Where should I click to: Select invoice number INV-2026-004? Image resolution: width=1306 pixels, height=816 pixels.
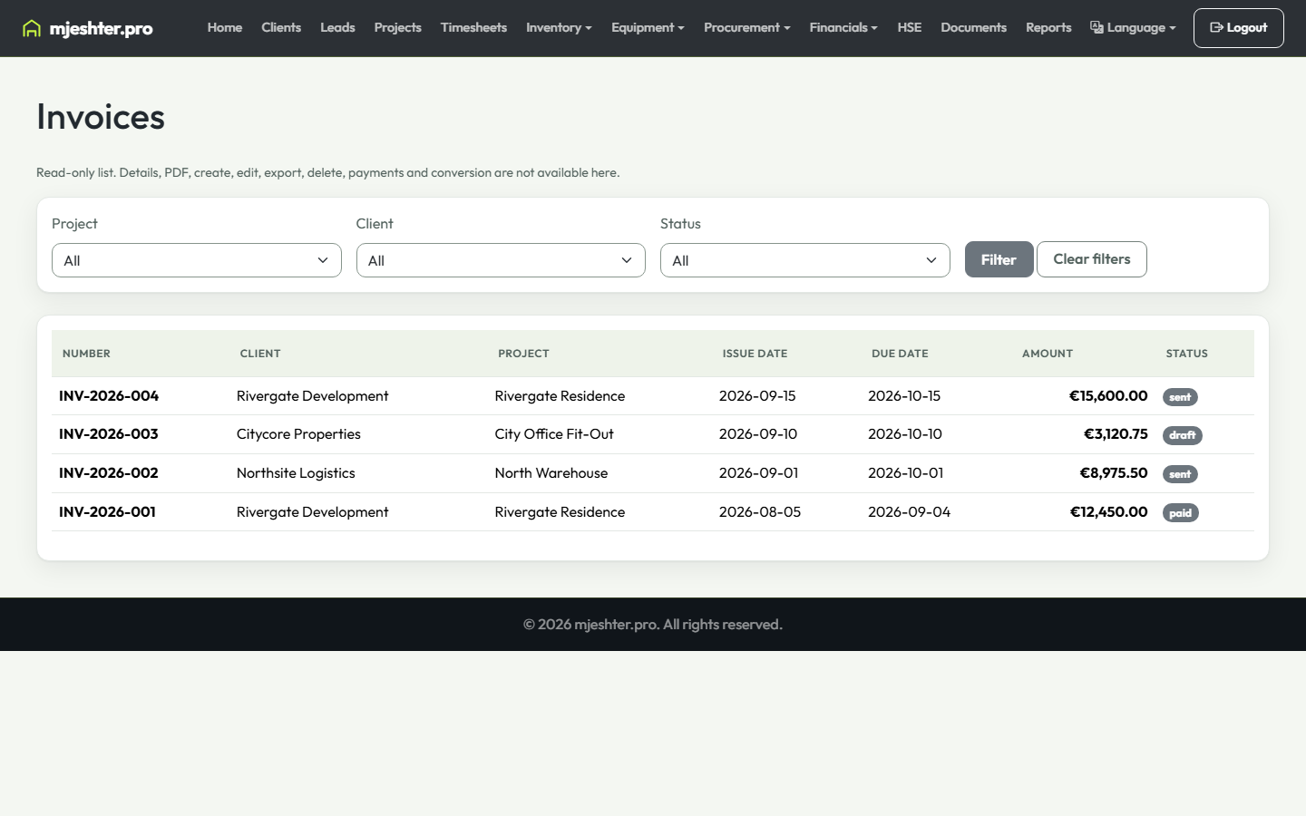(x=109, y=396)
